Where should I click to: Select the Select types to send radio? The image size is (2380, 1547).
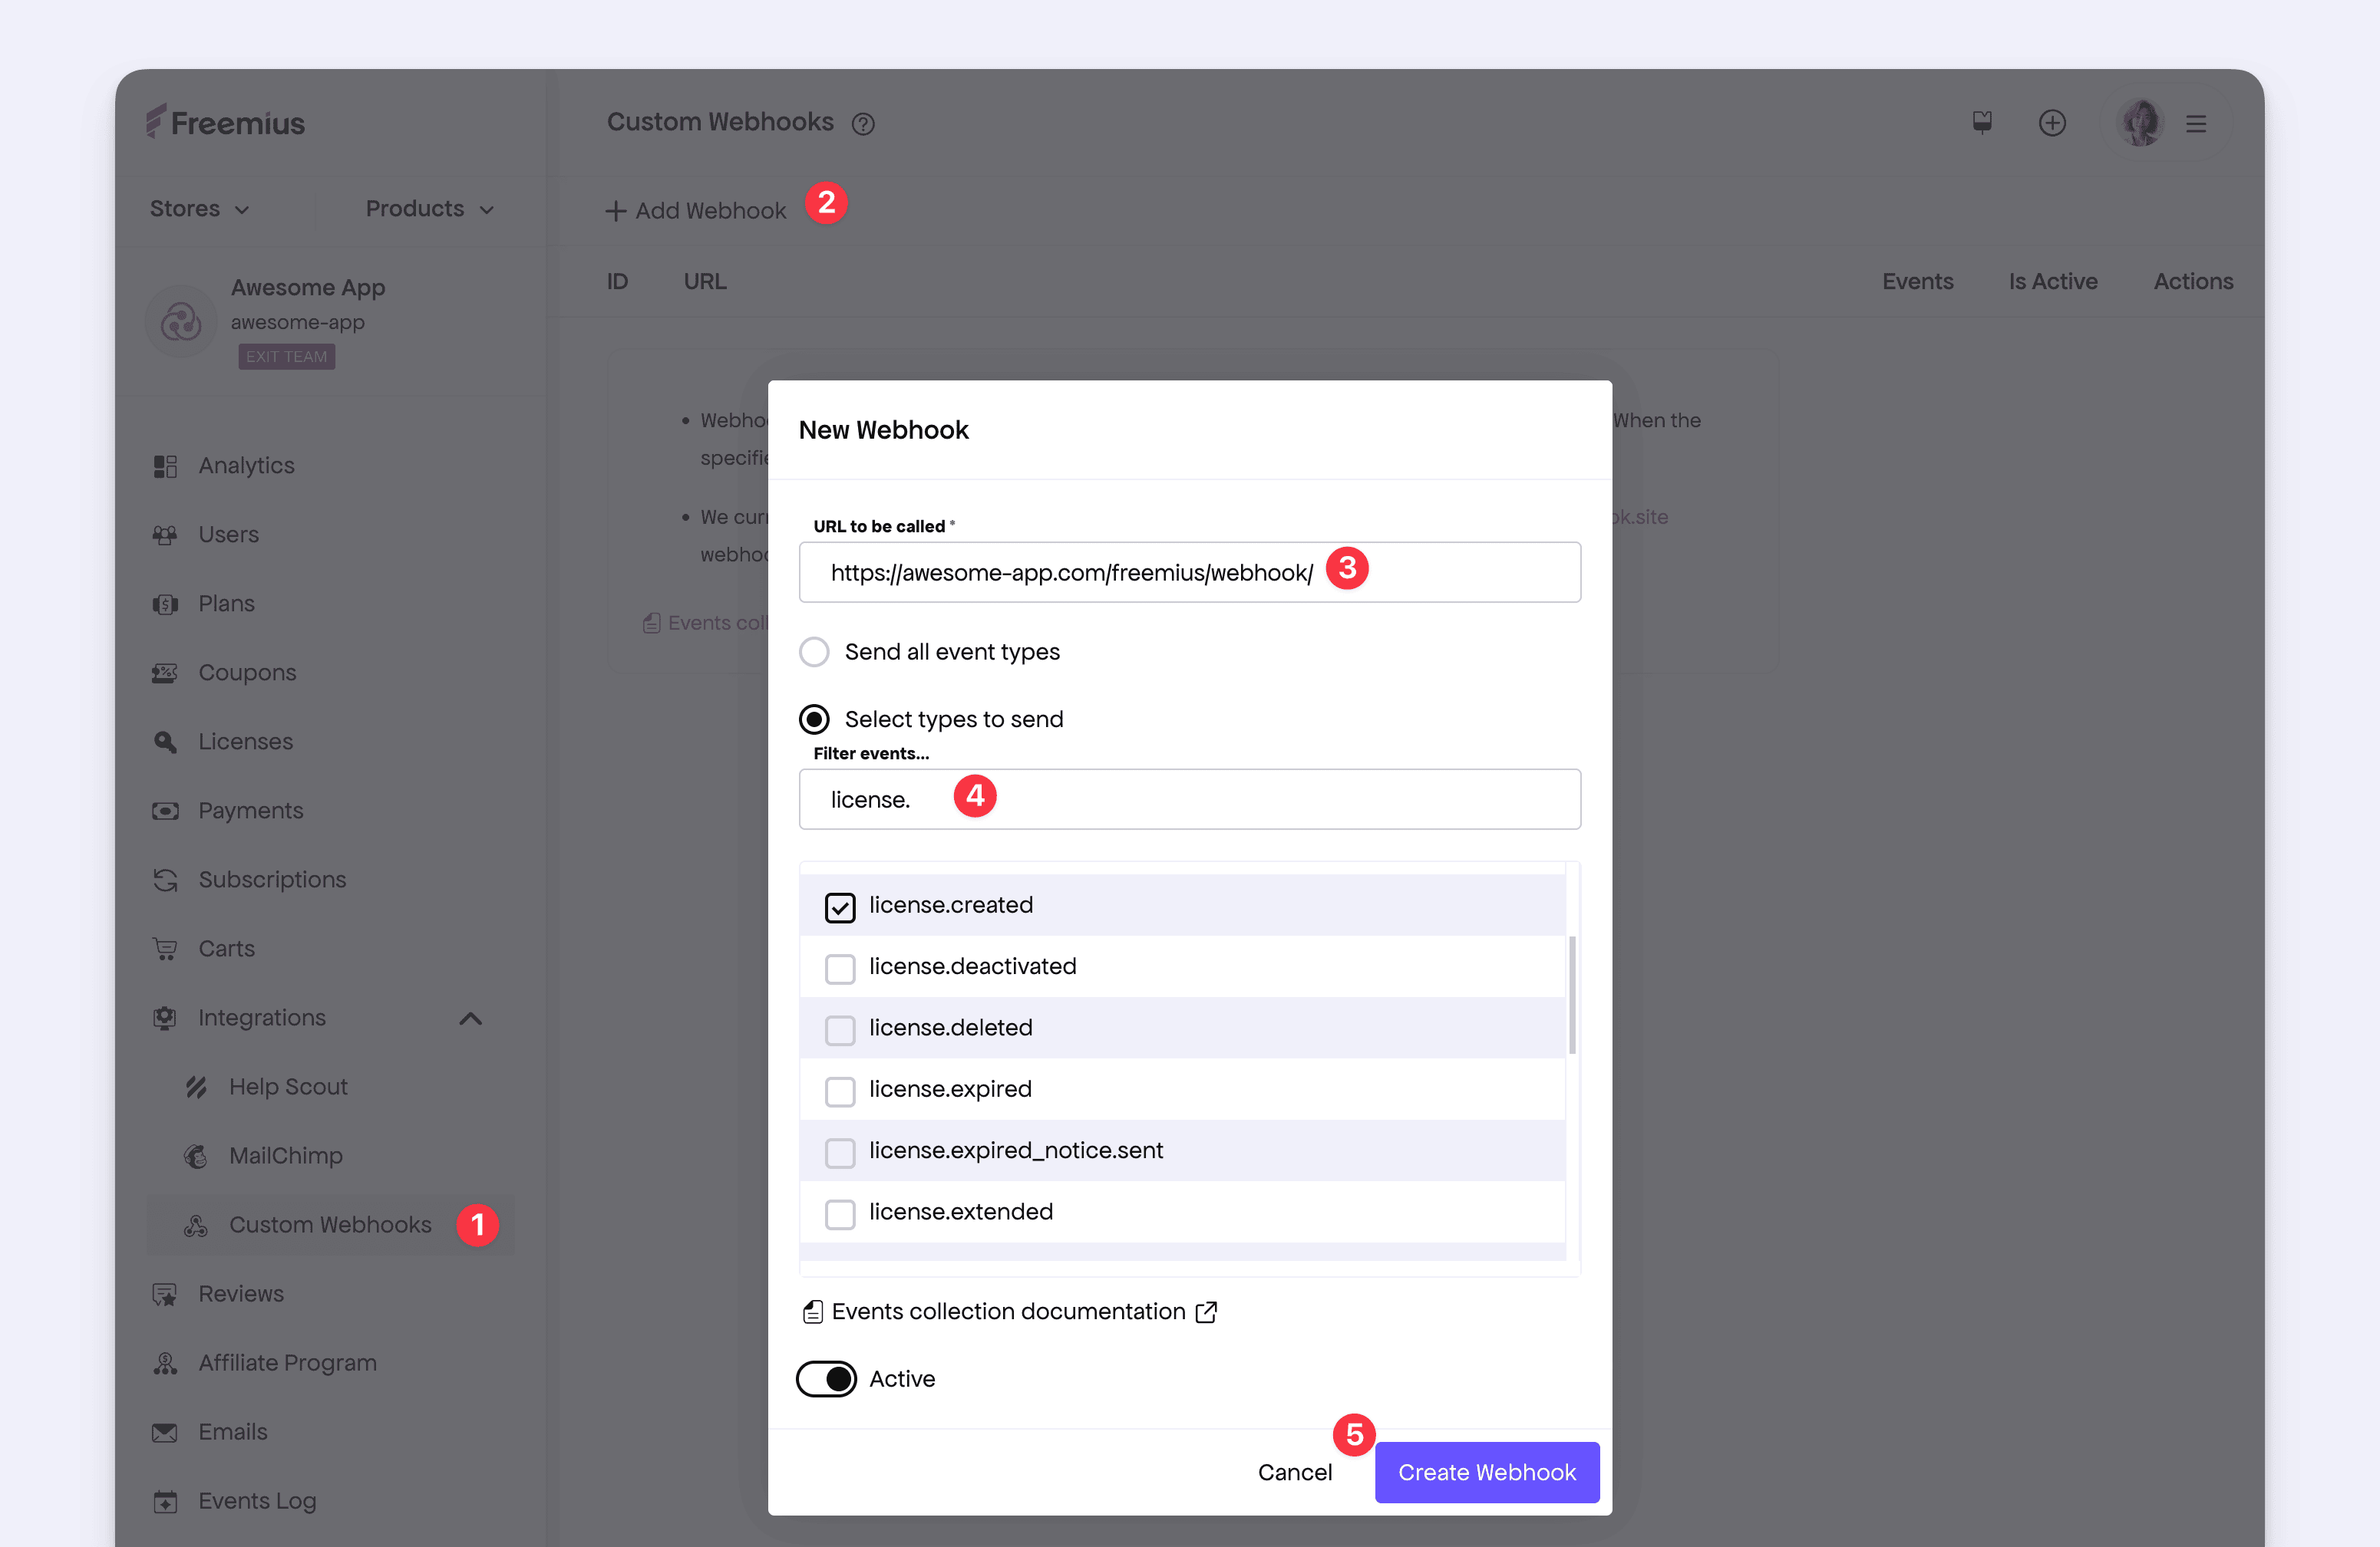tap(814, 719)
